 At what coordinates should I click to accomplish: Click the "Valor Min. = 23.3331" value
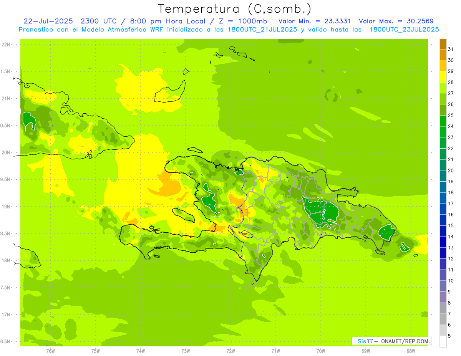(x=315, y=21)
